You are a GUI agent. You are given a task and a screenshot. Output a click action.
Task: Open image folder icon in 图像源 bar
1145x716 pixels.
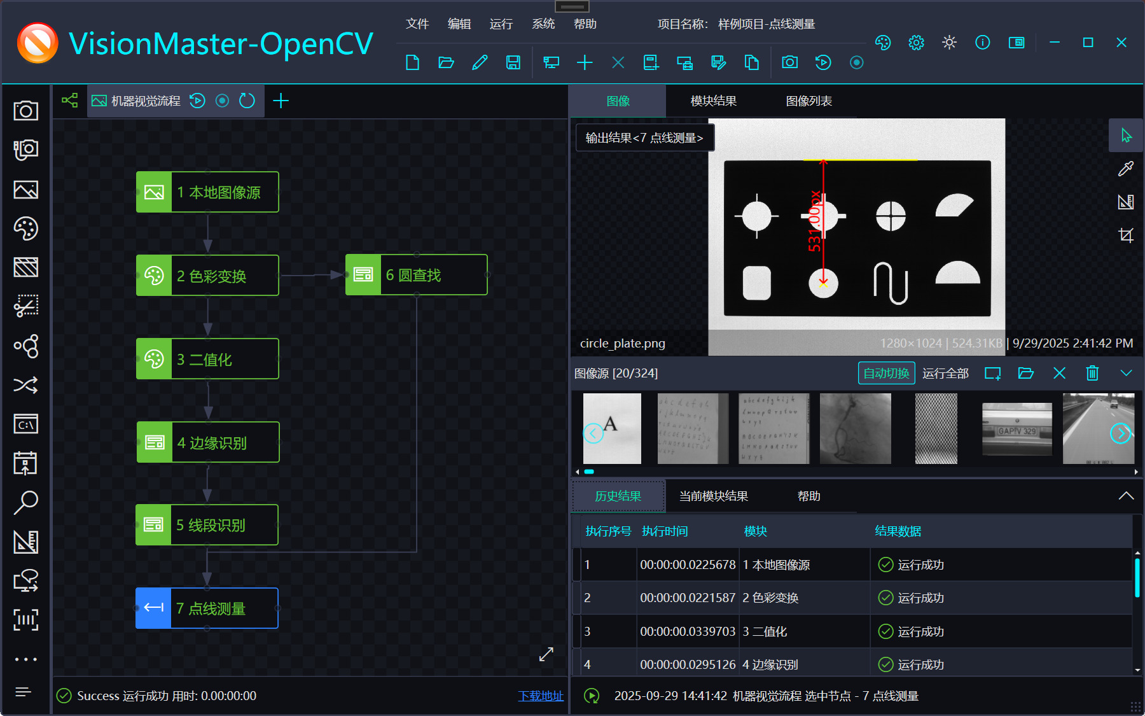[x=1026, y=374]
